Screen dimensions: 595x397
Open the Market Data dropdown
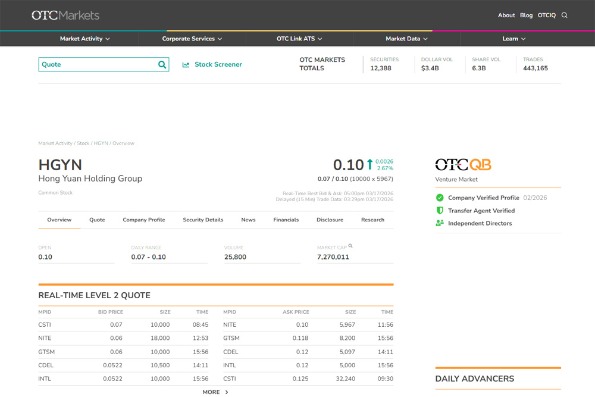(406, 39)
